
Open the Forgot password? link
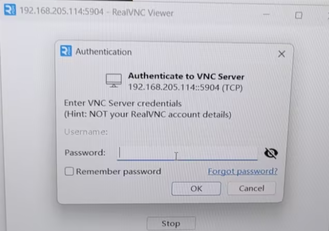(x=242, y=171)
